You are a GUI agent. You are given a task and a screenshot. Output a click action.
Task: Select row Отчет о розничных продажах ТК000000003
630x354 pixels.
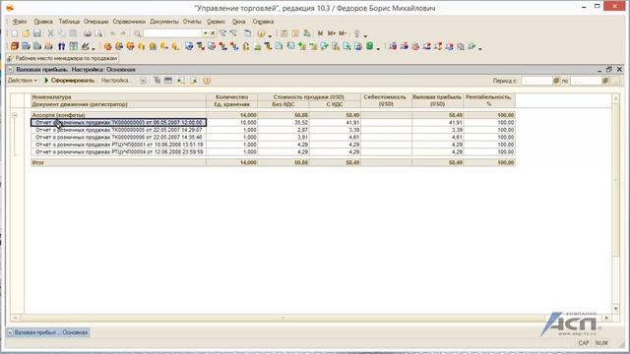(x=119, y=122)
